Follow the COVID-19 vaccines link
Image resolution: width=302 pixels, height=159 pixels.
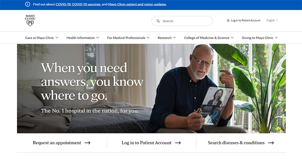point(86,4)
